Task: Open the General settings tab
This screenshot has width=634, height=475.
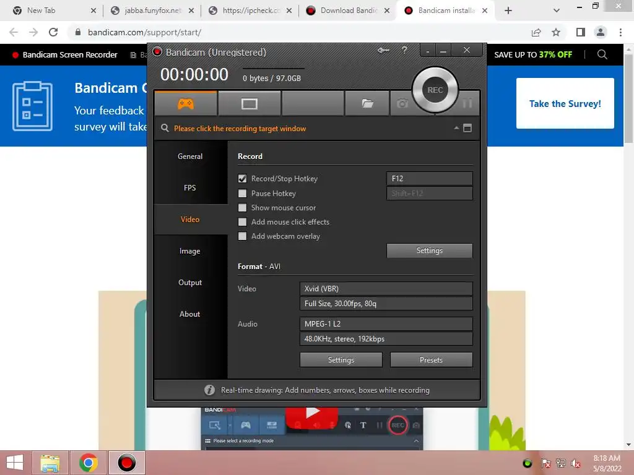Action: pyautogui.click(x=190, y=156)
